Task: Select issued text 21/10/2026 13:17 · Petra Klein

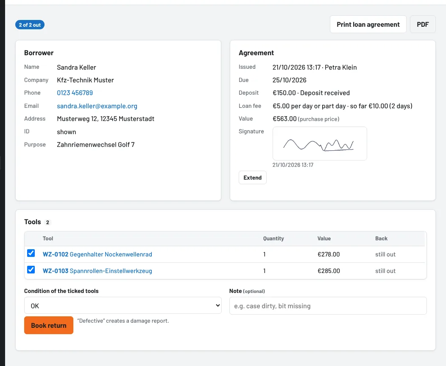Action: pos(315,67)
